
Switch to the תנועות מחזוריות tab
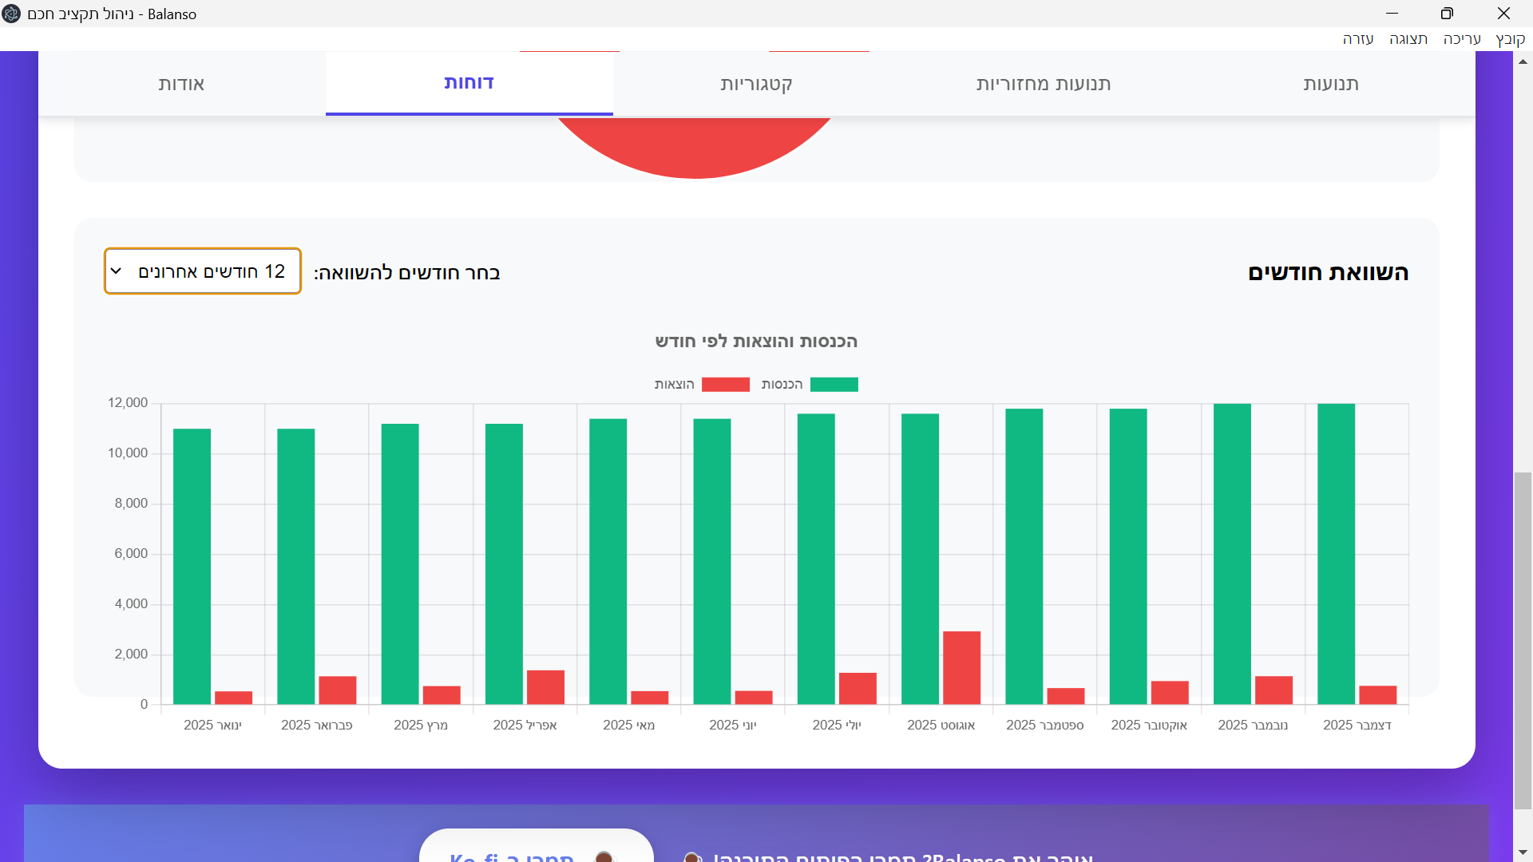point(1043,84)
